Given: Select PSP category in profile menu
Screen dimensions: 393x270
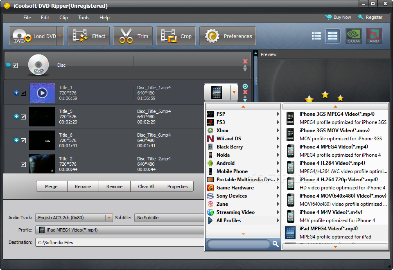Looking at the screenshot, I should (243, 114).
